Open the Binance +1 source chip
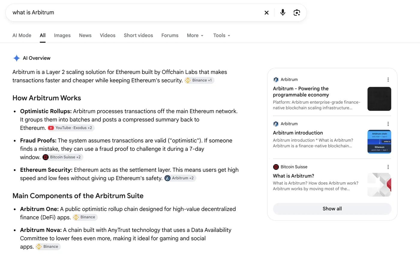 (x=199, y=80)
